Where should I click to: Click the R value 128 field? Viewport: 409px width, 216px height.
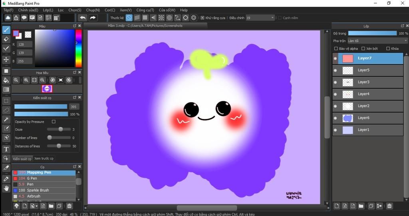click(24, 45)
